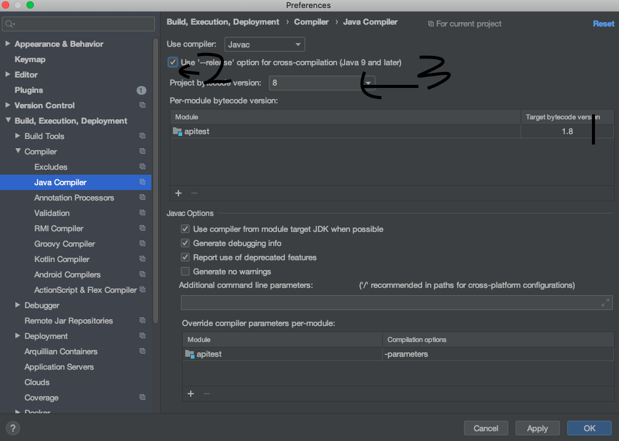Toggle Report use of deprecated features

click(185, 257)
